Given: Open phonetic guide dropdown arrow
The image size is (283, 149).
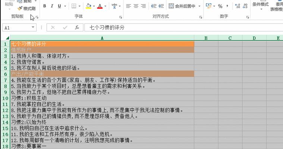Looking at the screenshot, I should click(120, 6).
